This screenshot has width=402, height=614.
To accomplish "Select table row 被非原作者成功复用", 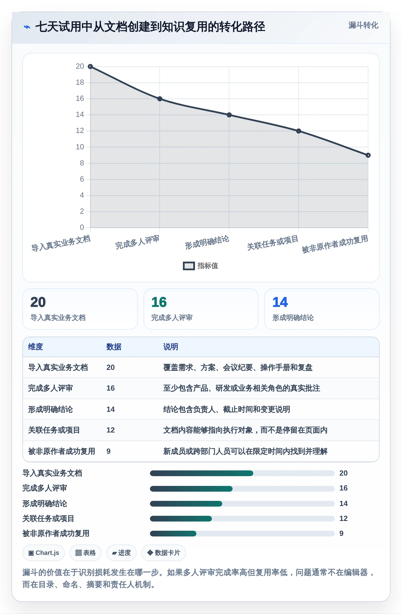I will tap(201, 451).
